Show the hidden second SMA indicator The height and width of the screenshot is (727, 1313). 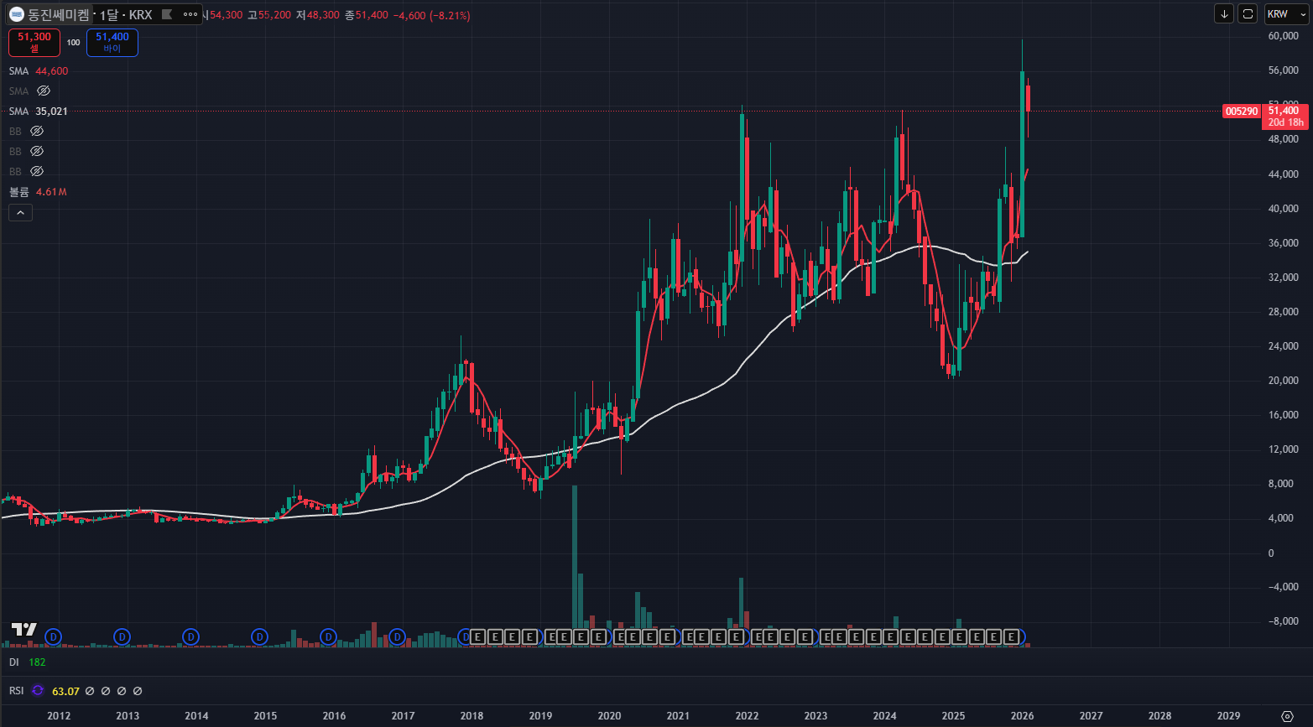44,91
